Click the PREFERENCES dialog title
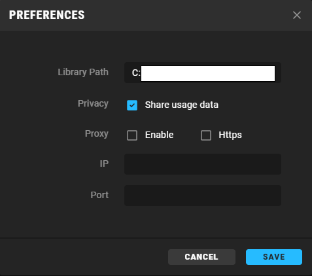Viewport: 312px width, 276px height. [x=47, y=15]
